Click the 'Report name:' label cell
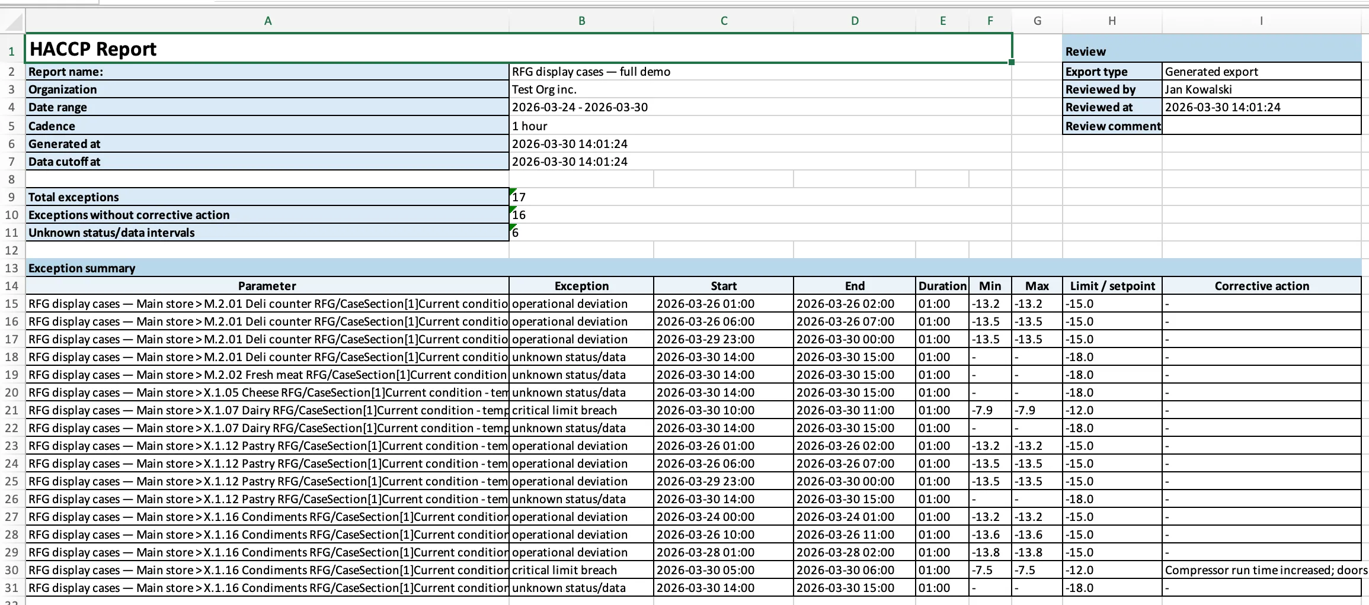1369x605 pixels. click(267, 72)
